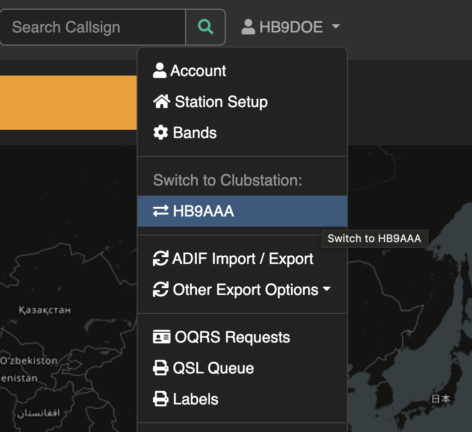Screen dimensions: 472x432
Task: Focus the Search Callsign input field
Action: pyautogui.click(x=93, y=27)
